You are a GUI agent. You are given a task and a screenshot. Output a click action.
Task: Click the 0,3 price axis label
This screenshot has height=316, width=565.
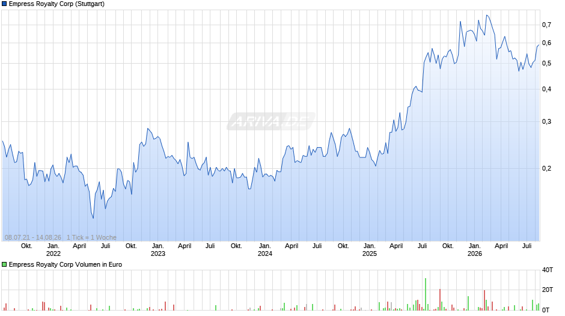[x=546, y=122]
